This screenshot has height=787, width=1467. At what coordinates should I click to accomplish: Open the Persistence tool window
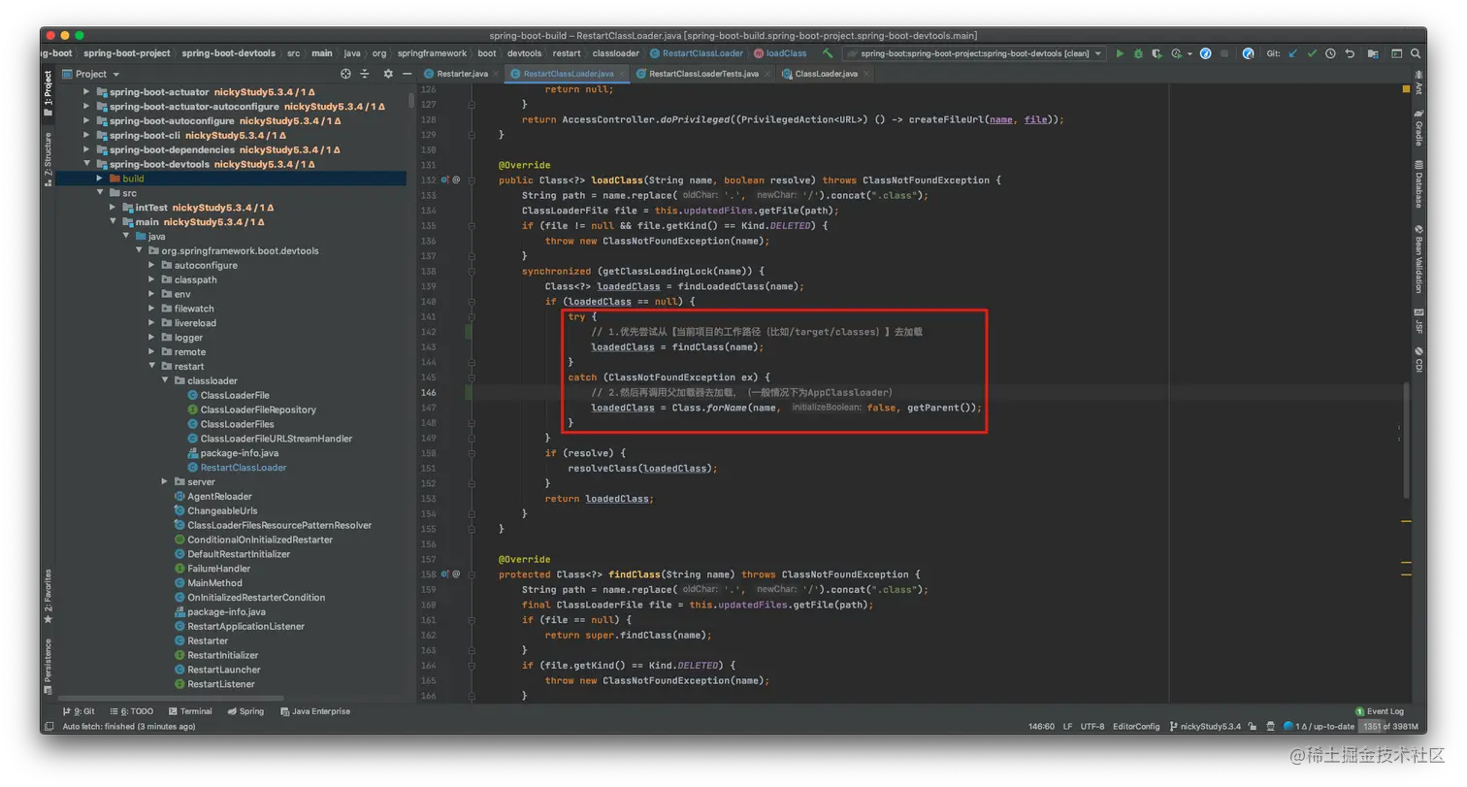(x=48, y=667)
